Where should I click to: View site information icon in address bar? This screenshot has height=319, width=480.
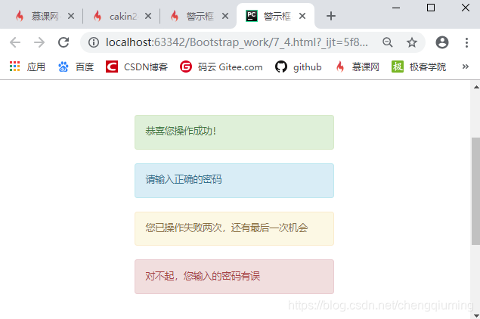pos(94,42)
